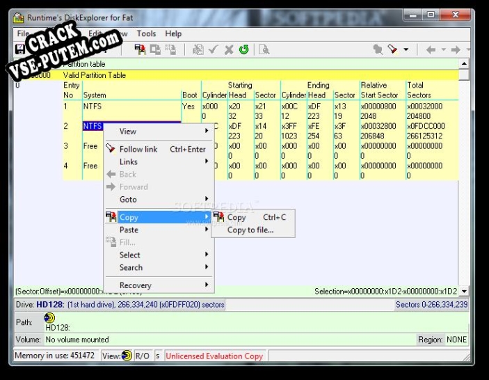Click the scrollbar down arrow
This screenshot has height=380, width=489.
(464, 291)
